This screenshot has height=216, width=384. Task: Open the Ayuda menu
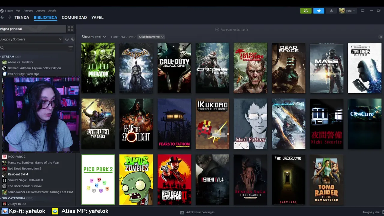(52, 10)
